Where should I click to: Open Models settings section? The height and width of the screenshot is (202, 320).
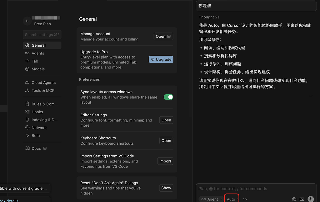(x=42, y=69)
